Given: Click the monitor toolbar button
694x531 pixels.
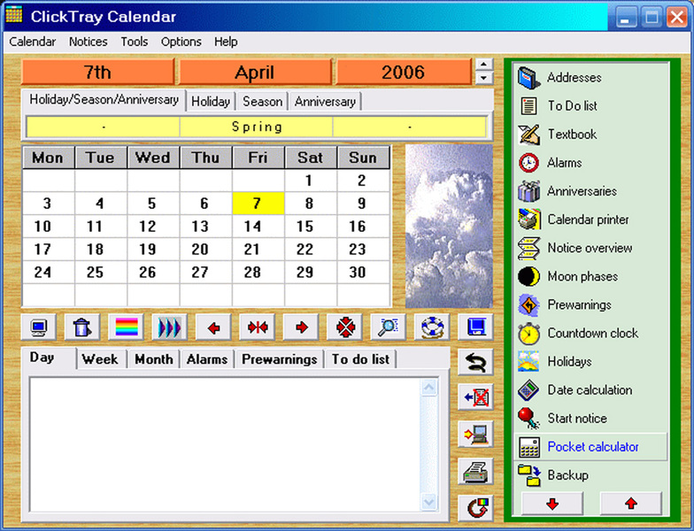Looking at the screenshot, I should coord(39,327).
